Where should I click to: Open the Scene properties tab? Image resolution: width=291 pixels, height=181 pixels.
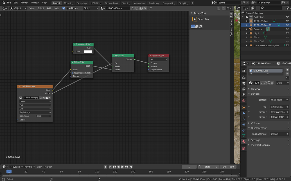[244, 94]
